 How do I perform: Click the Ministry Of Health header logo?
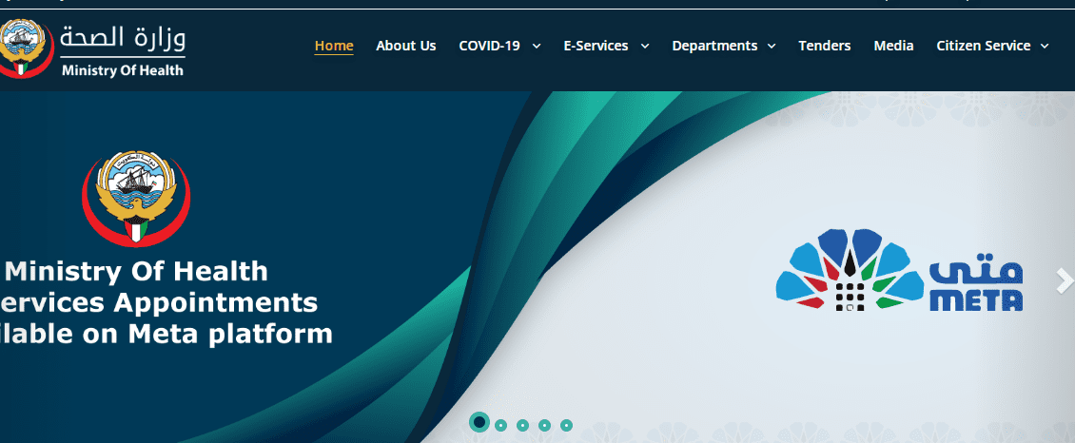(92, 48)
